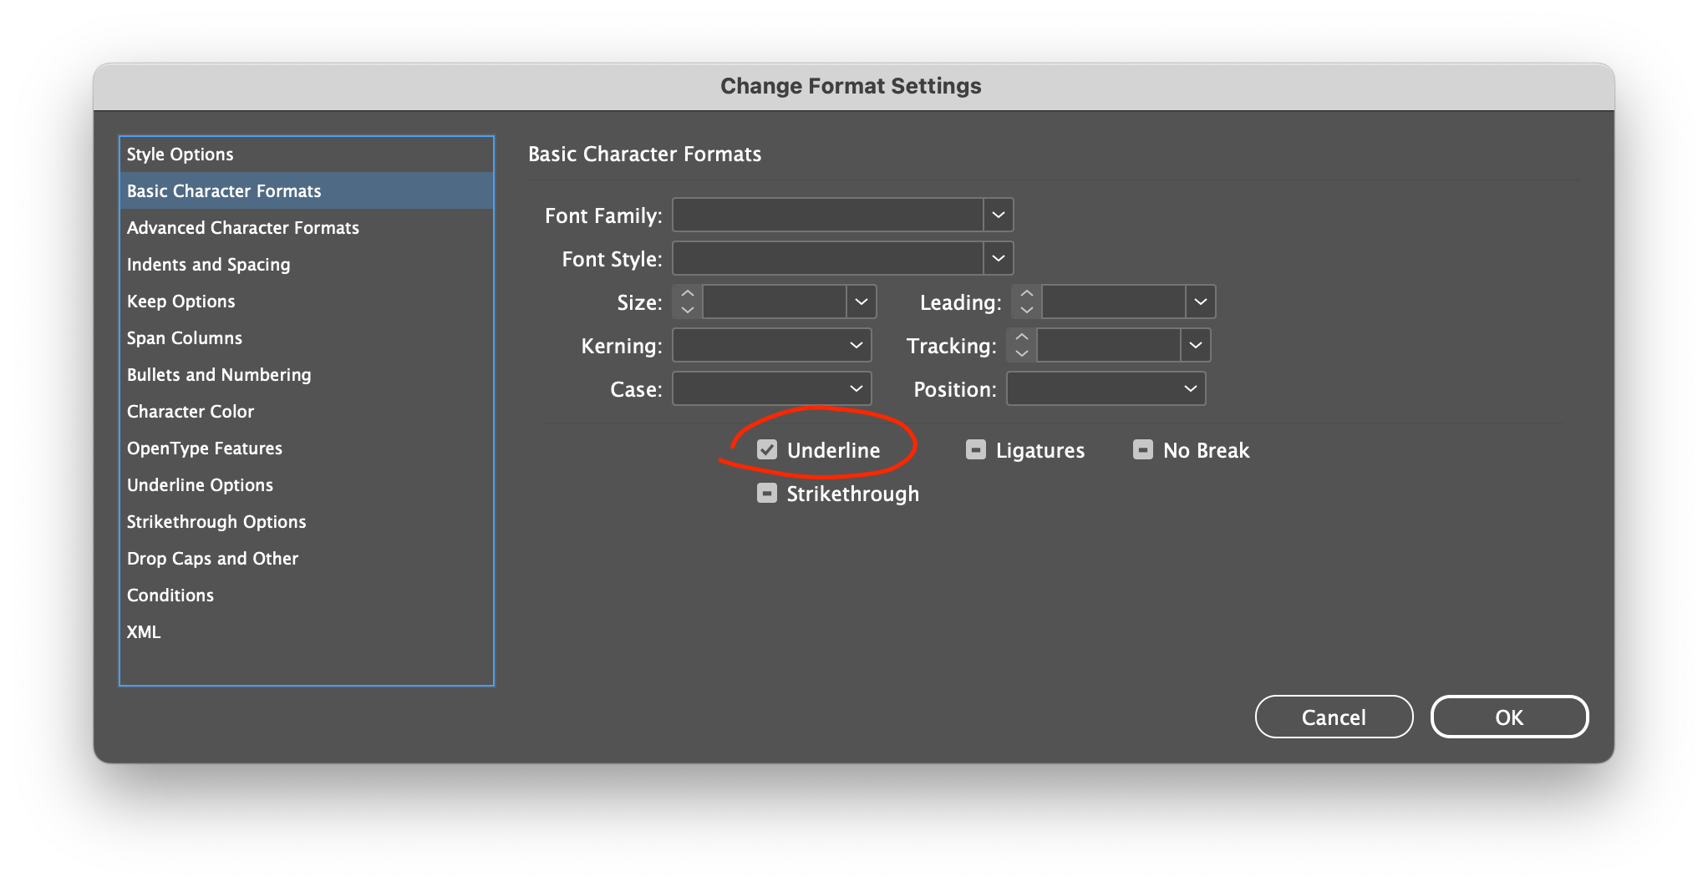Expand the Font Style dropdown

[x=998, y=258]
